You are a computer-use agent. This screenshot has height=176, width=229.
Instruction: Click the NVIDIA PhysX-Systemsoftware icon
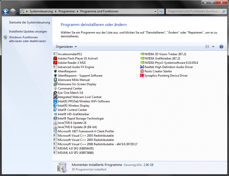coord(142,63)
